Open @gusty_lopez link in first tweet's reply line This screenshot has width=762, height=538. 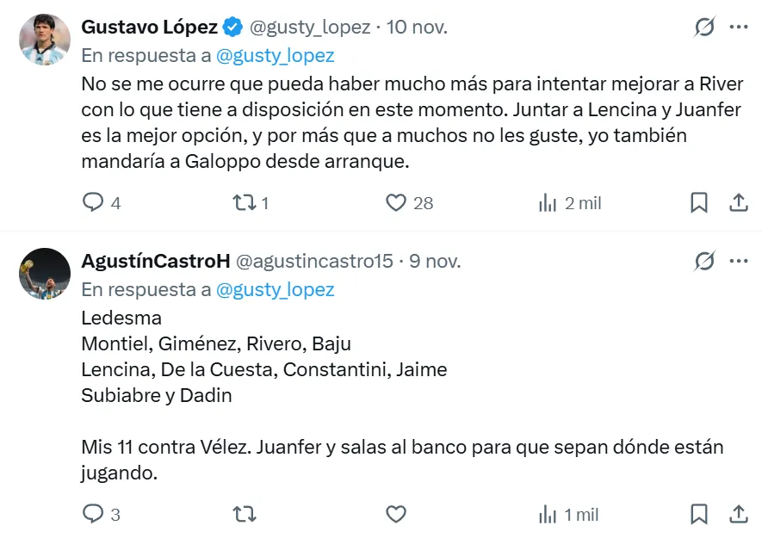pos(275,56)
